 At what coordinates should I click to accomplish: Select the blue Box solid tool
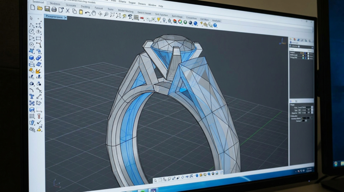[31, 57]
